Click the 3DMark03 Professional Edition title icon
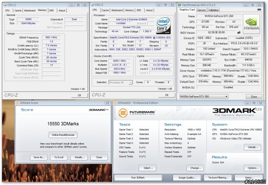This screenshot has width=268, height=185. pyautogui.click(x=115, y=103)
